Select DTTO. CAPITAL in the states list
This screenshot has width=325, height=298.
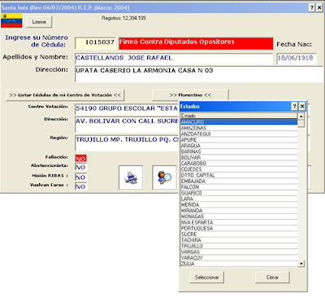(239, 175)
